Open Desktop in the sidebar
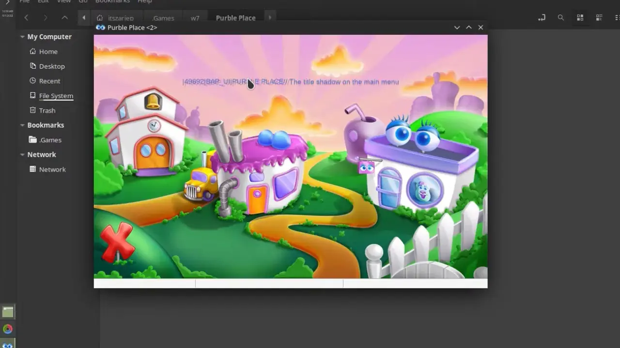The image size is (620, 348). 51,66
